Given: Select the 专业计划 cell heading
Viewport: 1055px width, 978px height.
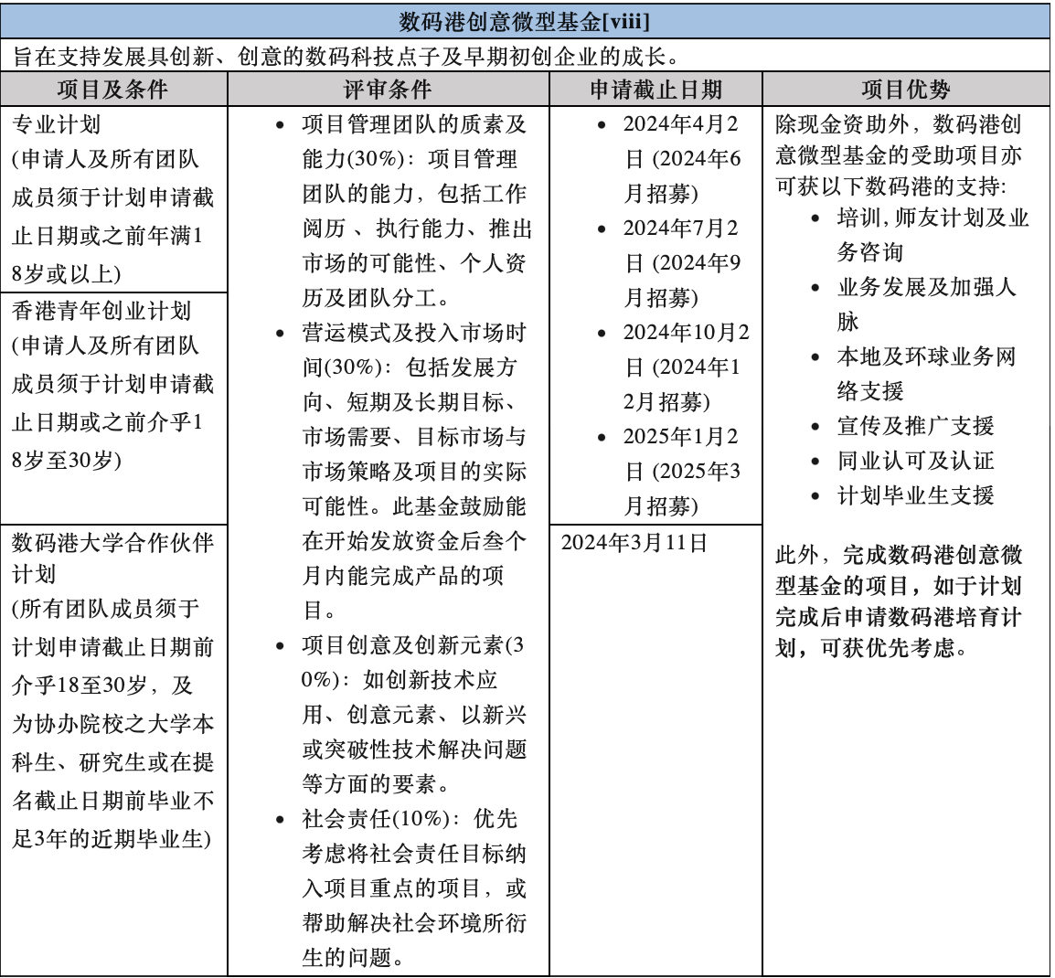Looking at the screenshot, I should tap(57, 124).
